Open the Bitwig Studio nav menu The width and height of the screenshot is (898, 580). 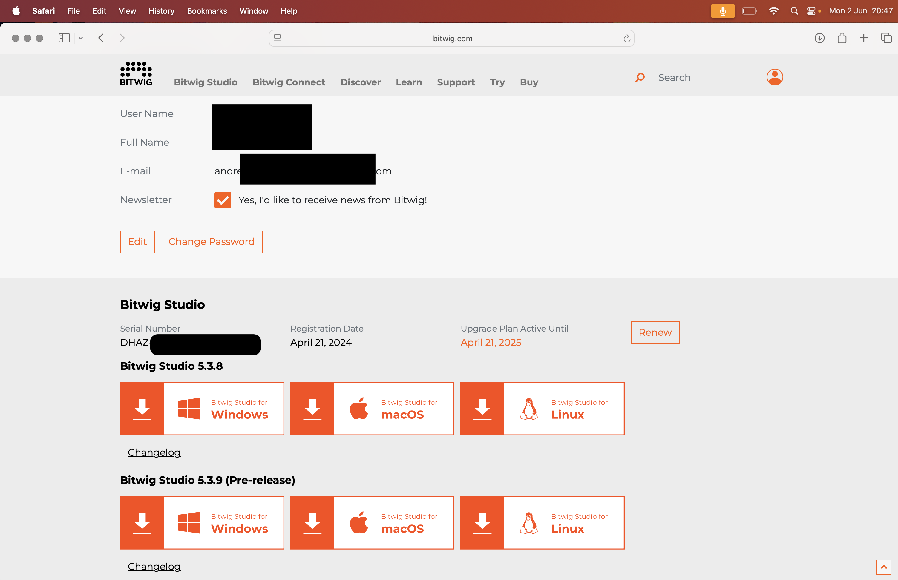coord(205,82)
